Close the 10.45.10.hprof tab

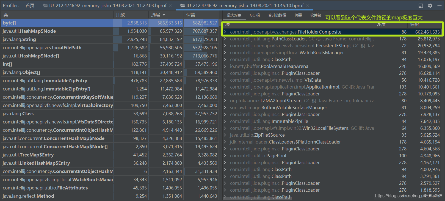308,5
